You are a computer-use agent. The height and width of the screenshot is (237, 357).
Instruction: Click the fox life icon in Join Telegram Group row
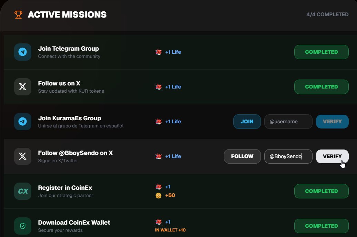tap(159, 52)
